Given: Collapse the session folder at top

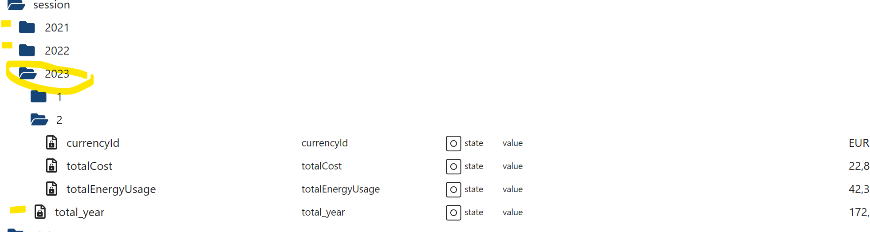Looking at the screenshot, I should click(x=16, y=5).
